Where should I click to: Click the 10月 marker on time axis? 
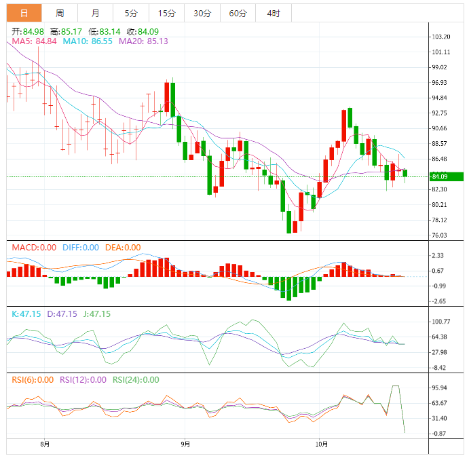tap(323, 444)
